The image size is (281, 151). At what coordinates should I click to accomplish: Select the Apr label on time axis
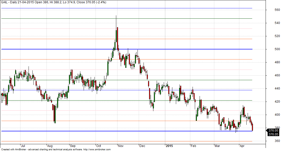click(x=242, y=146)
